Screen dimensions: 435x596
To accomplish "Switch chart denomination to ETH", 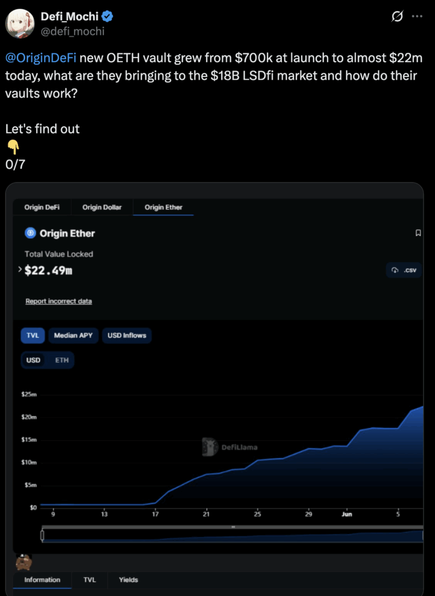I will coord(62,360).
